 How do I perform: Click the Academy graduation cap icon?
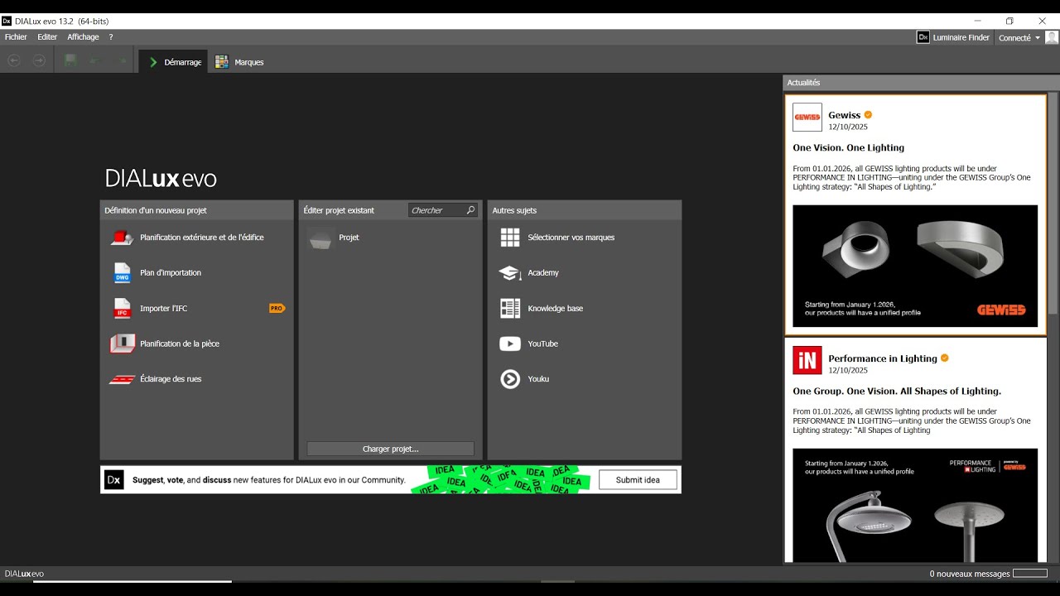pyautogui.click(x=510, y=273)
